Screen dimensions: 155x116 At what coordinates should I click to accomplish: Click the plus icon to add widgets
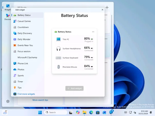[107, 7]
